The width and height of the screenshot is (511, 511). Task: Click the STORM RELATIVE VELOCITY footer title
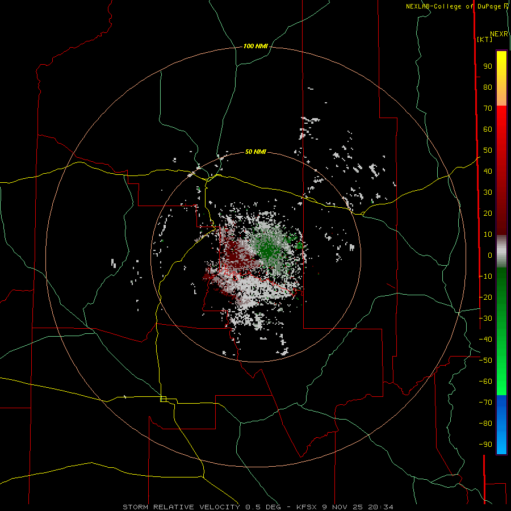tap(182, 507)
